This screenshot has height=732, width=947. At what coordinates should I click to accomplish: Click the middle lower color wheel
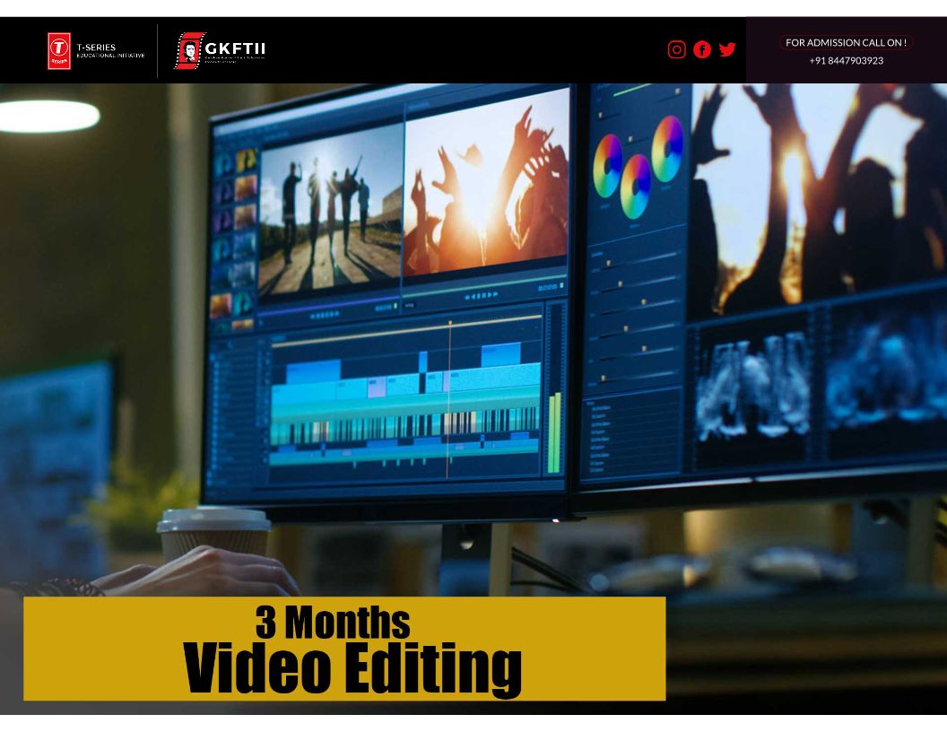636,187
